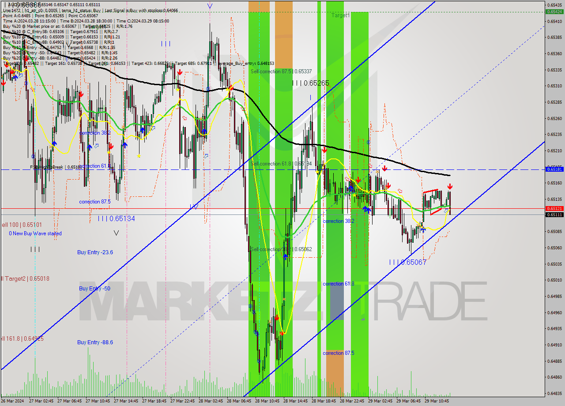Click 0.64835 on the price axis
The height and width of the screenshot is (406, 565).
tap(554, 393)
